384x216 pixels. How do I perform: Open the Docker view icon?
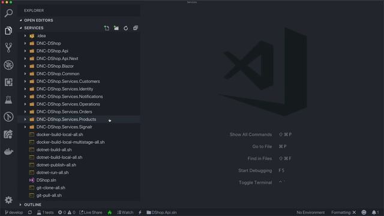pos(8,151)
